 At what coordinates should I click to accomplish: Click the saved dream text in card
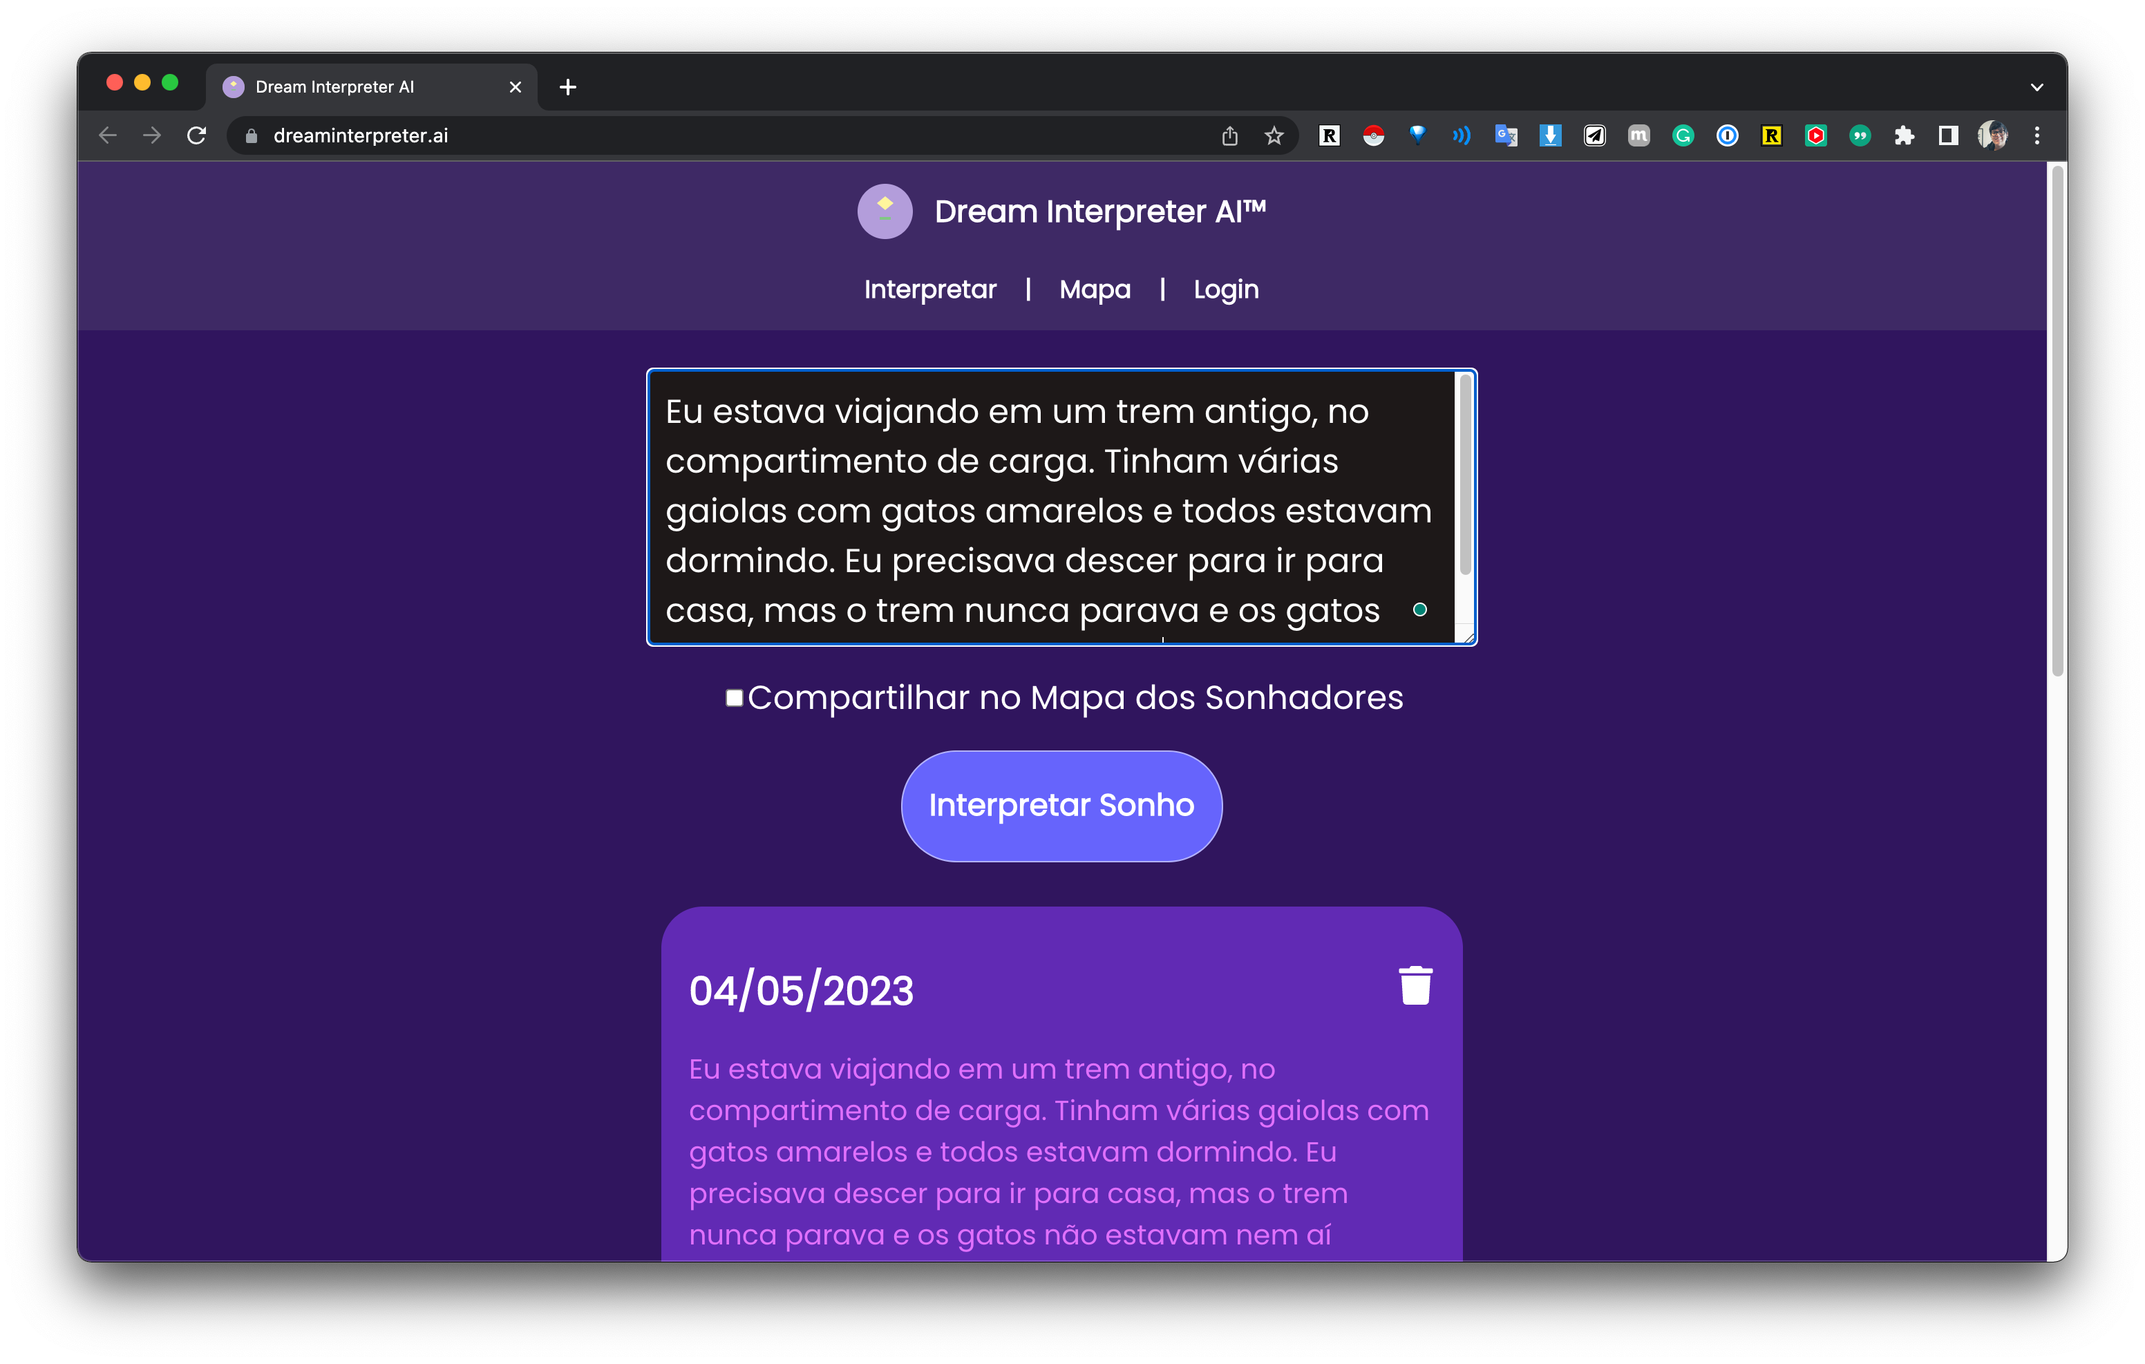pyautogui.click(x=1059, y=1151)
